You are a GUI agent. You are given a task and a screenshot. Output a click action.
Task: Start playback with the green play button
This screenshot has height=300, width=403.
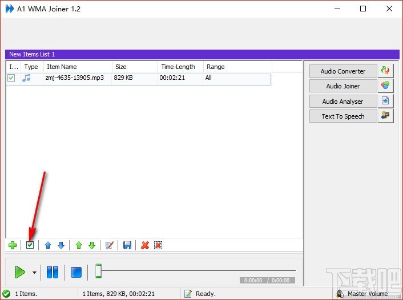click(20, 272)
